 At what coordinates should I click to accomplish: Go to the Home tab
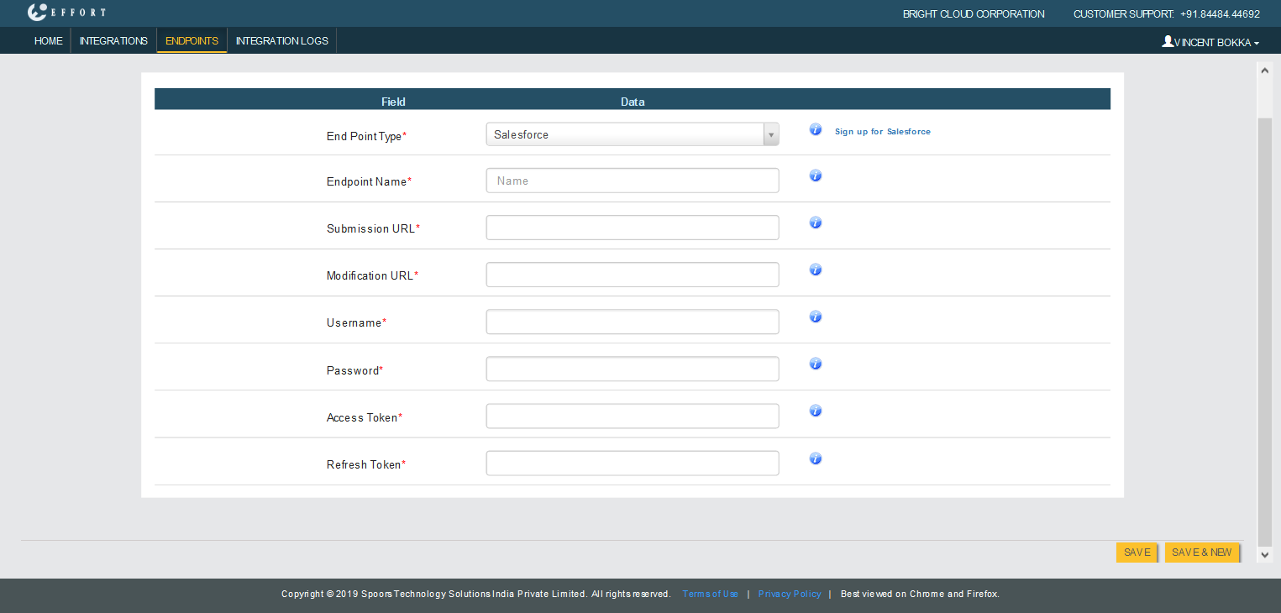pyautogui.click(x=48, y=41)
